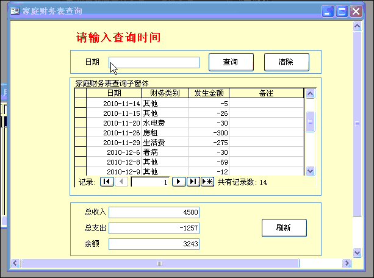Viewport: 374px width, 278px height.
Task: Create new record with asterisk button
Action: coord(207,182)
